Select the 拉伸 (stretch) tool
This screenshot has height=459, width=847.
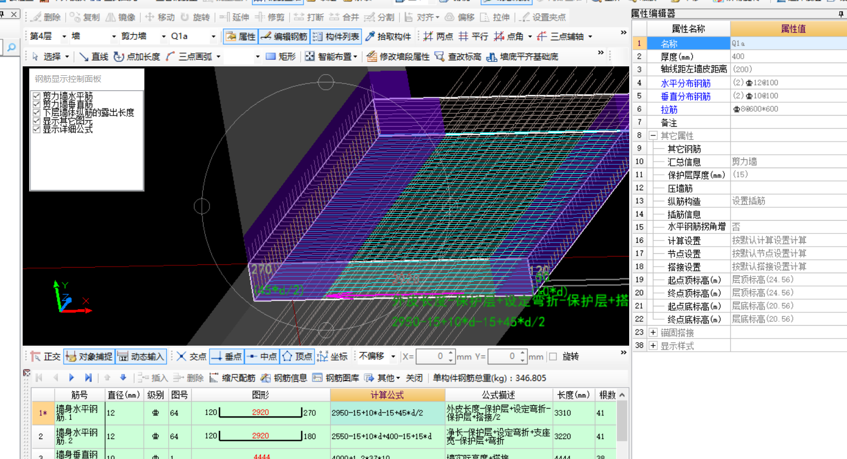(495, 17)
